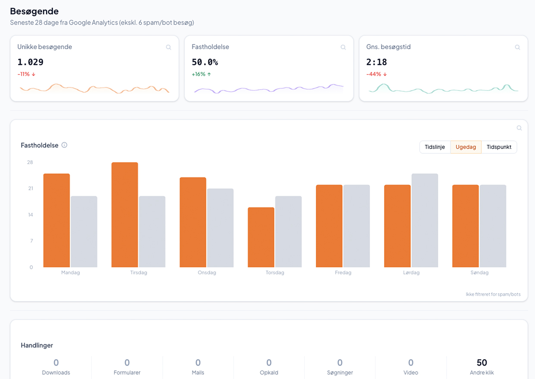Click magnifier icon on Unikke besøgende card

point(169,47)
